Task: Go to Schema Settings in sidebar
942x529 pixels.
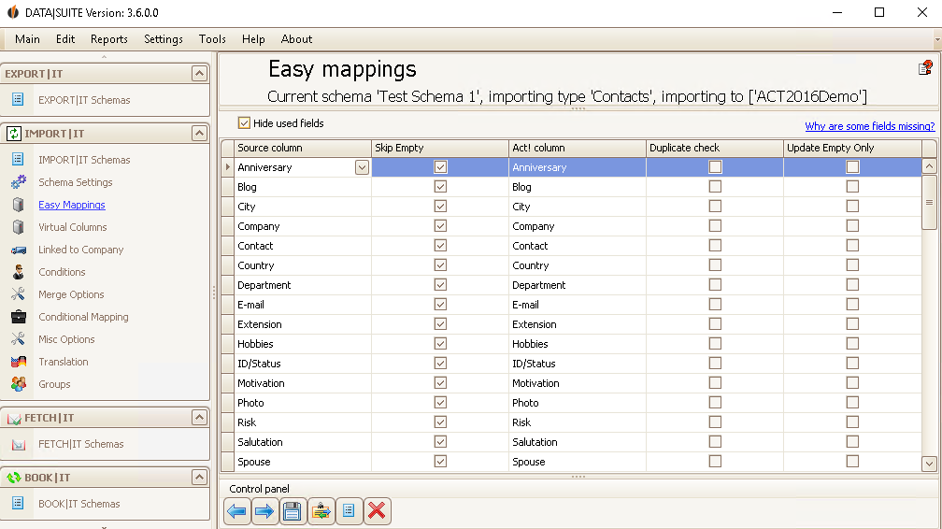Action: (x=76, y=182)
